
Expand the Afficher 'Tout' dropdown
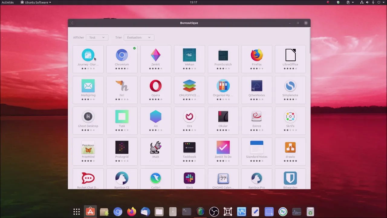click(97, 38)
